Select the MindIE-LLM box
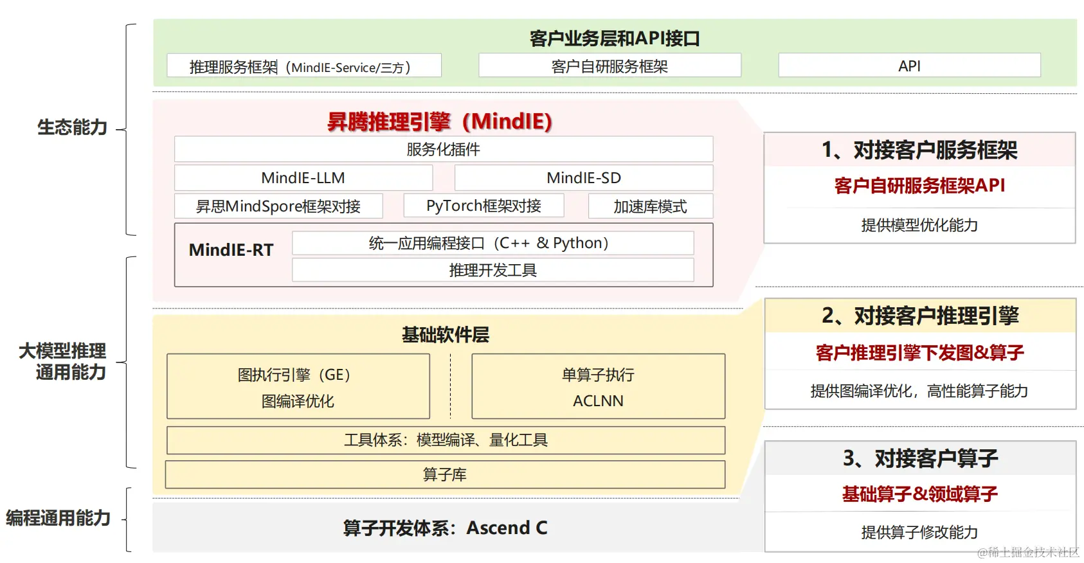1084x563 pixels. 303,178
